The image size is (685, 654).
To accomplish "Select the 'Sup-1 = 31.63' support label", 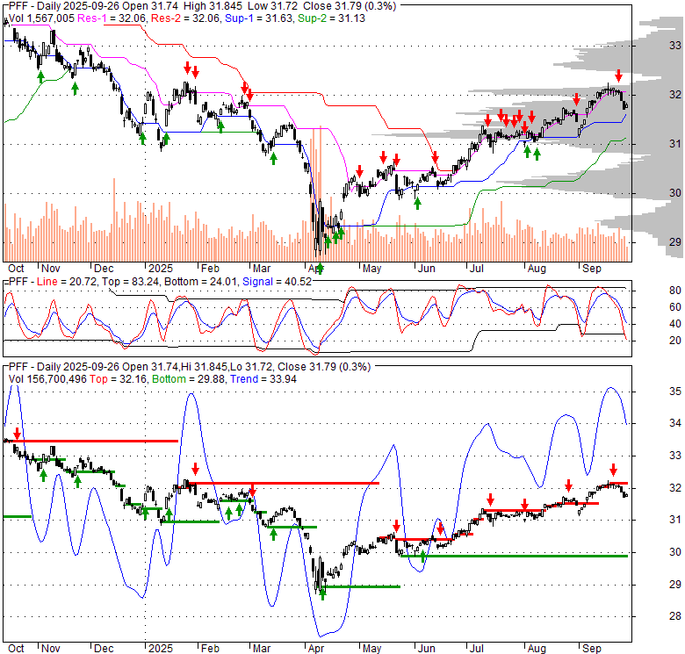I will 258,18.
